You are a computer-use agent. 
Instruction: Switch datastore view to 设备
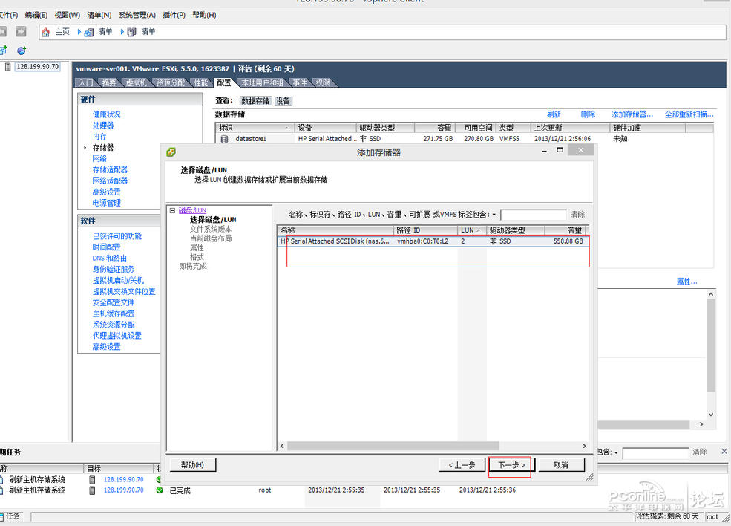(x=283, y=101)
